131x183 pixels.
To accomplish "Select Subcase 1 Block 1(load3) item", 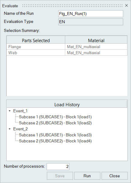I will (55, 135).
